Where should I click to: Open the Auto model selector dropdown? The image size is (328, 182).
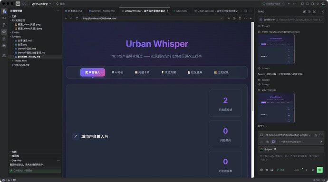pos(298,170)
